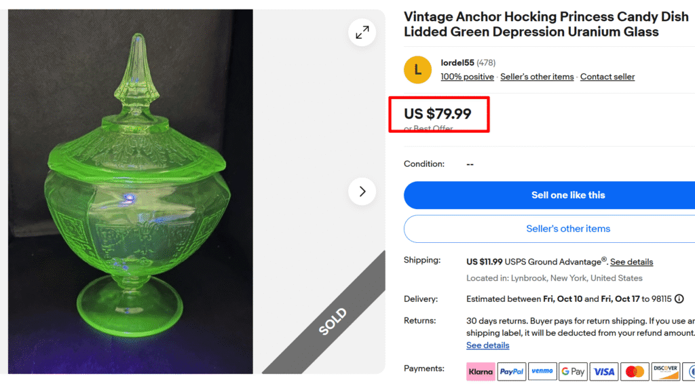Viewport: 695px width, 384px height.
Task: Click the seller avatar with letter L
Action: (417, 70)
